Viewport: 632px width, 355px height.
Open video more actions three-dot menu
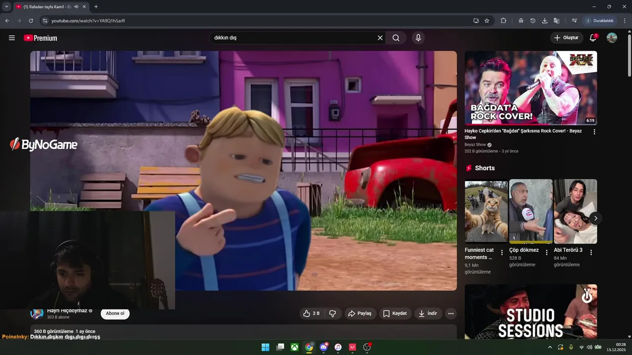click(450, 314)
